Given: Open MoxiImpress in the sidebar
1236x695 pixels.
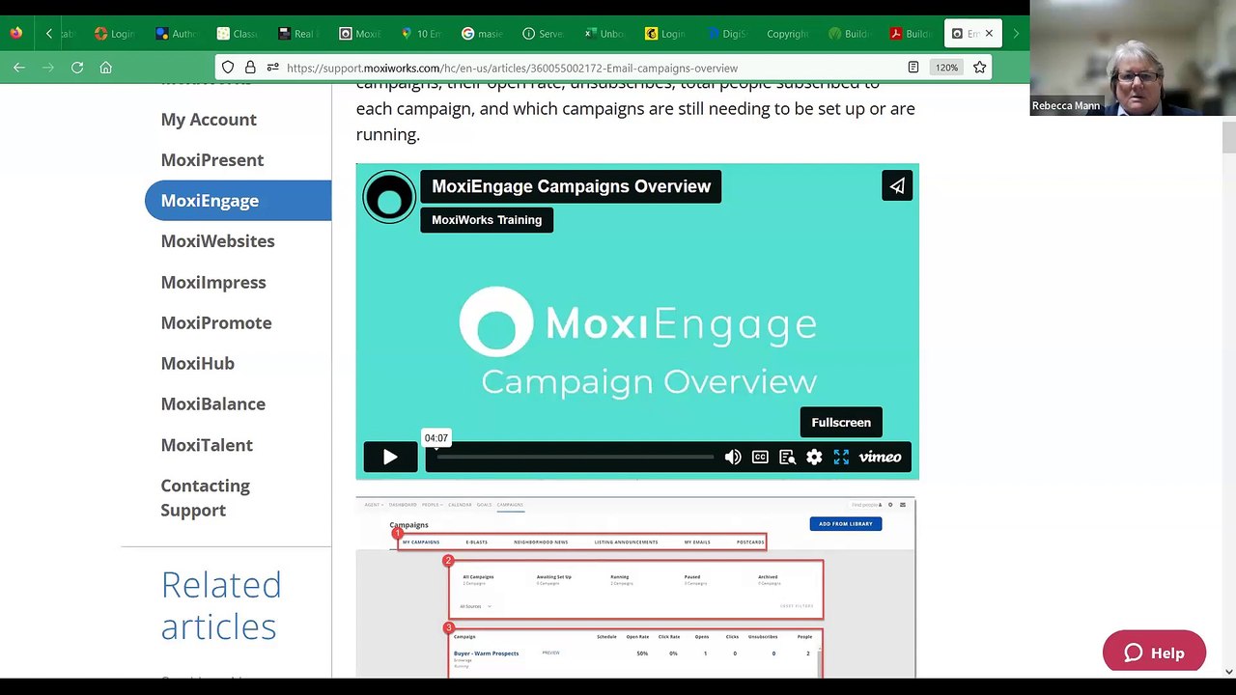Looking at the screenshot, I should [x=212, y=282].
